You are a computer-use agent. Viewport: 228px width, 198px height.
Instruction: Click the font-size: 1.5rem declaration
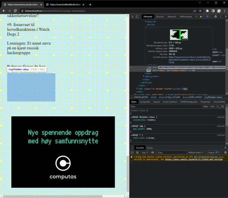pyautogui.click(x=144, y=138)
